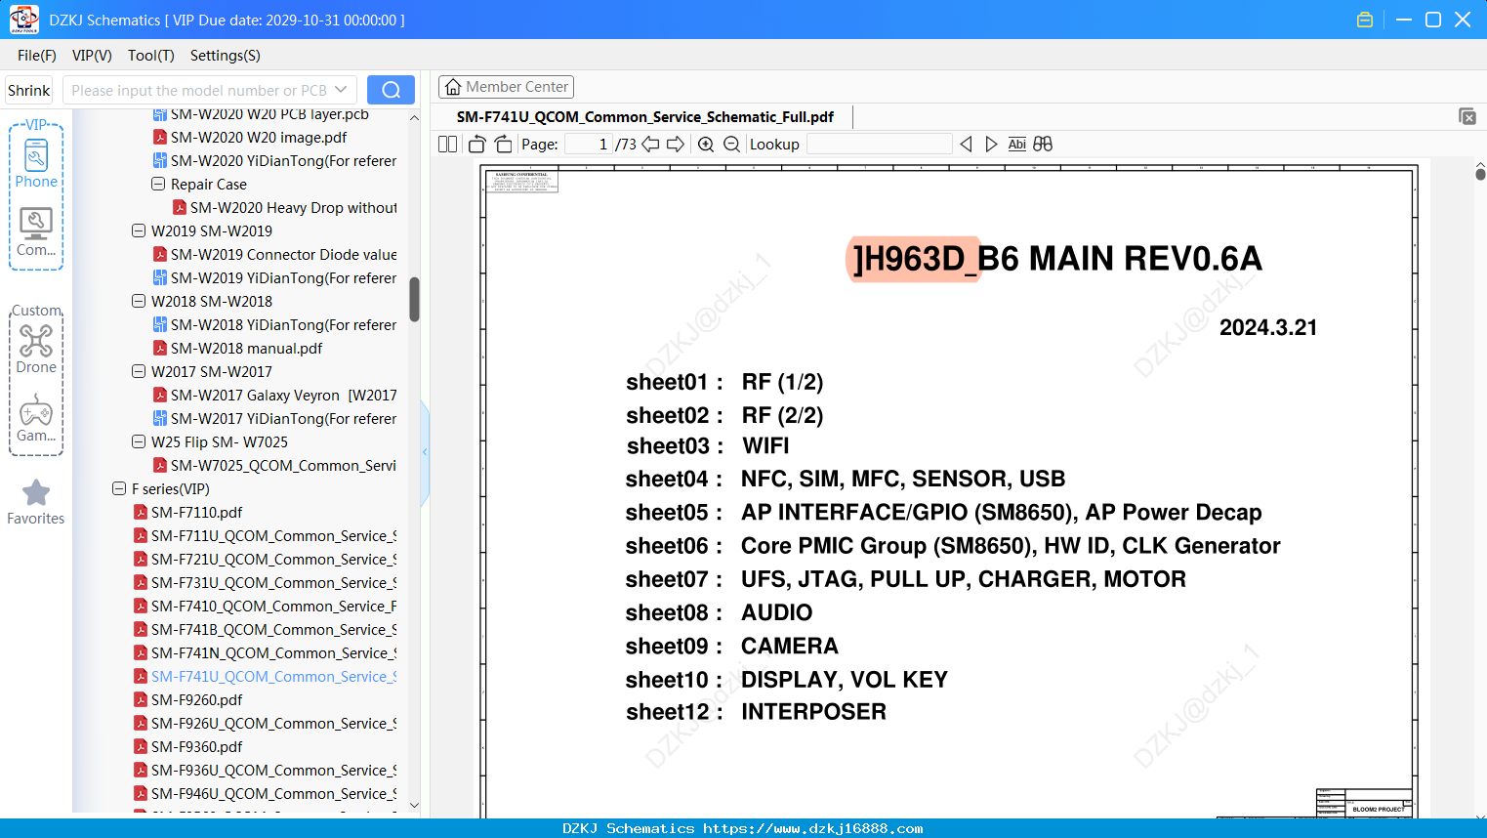The image size is (1487, 838).
Task: Select the SM-F741U schematic PDF tab
Action: [645, 117]
